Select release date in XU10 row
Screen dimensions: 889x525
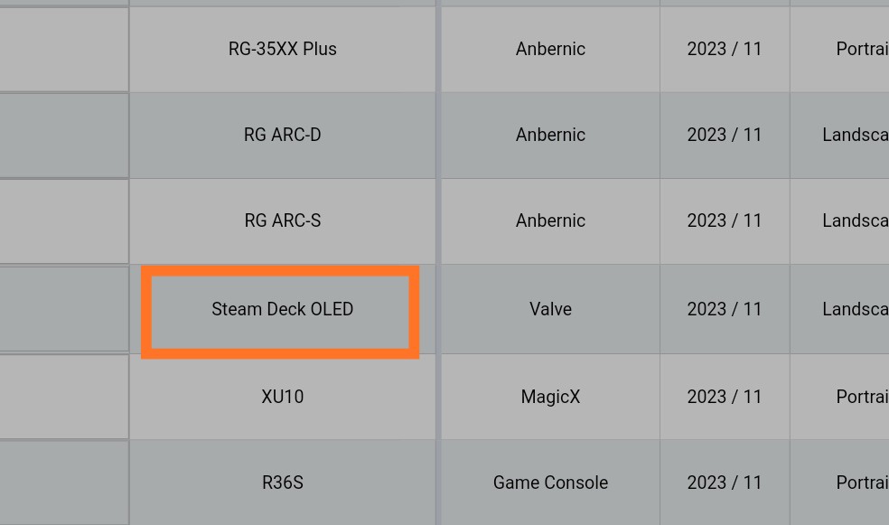[725, 397]
